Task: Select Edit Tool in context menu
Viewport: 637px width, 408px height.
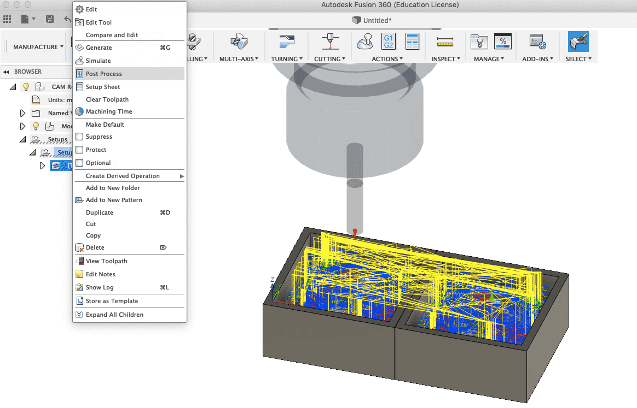Action: [x=129, y=22]
